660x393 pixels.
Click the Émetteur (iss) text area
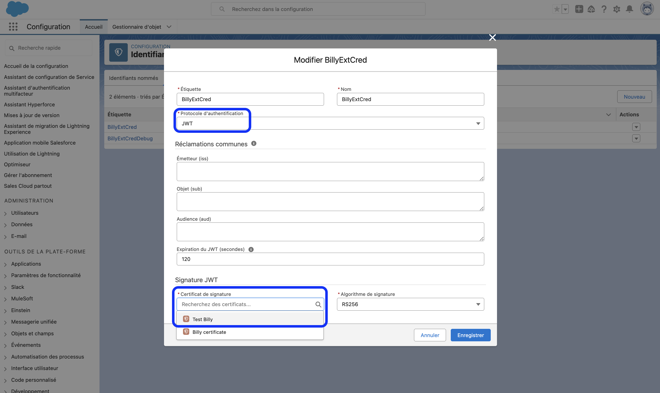click(330, 172)
